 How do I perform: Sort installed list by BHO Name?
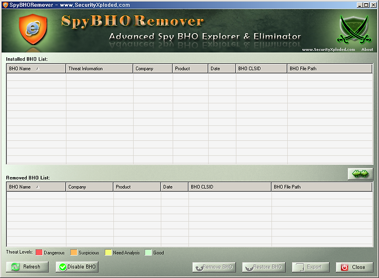(x=36, y=68)
